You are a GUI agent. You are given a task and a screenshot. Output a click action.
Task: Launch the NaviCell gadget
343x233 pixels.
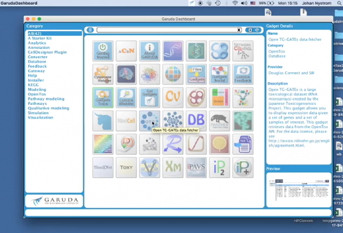click(x=126, y=120)
